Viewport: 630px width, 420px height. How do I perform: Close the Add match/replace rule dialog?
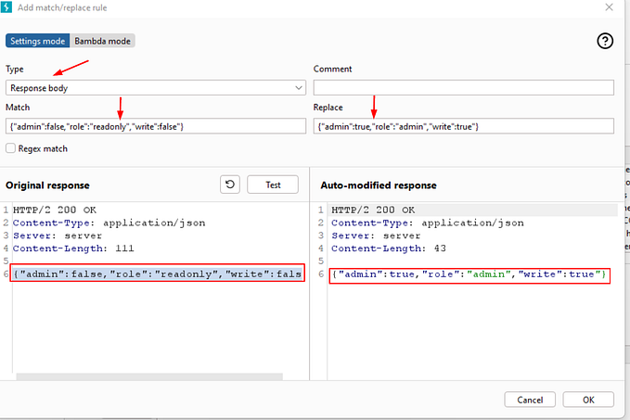(x=609, y=7)
